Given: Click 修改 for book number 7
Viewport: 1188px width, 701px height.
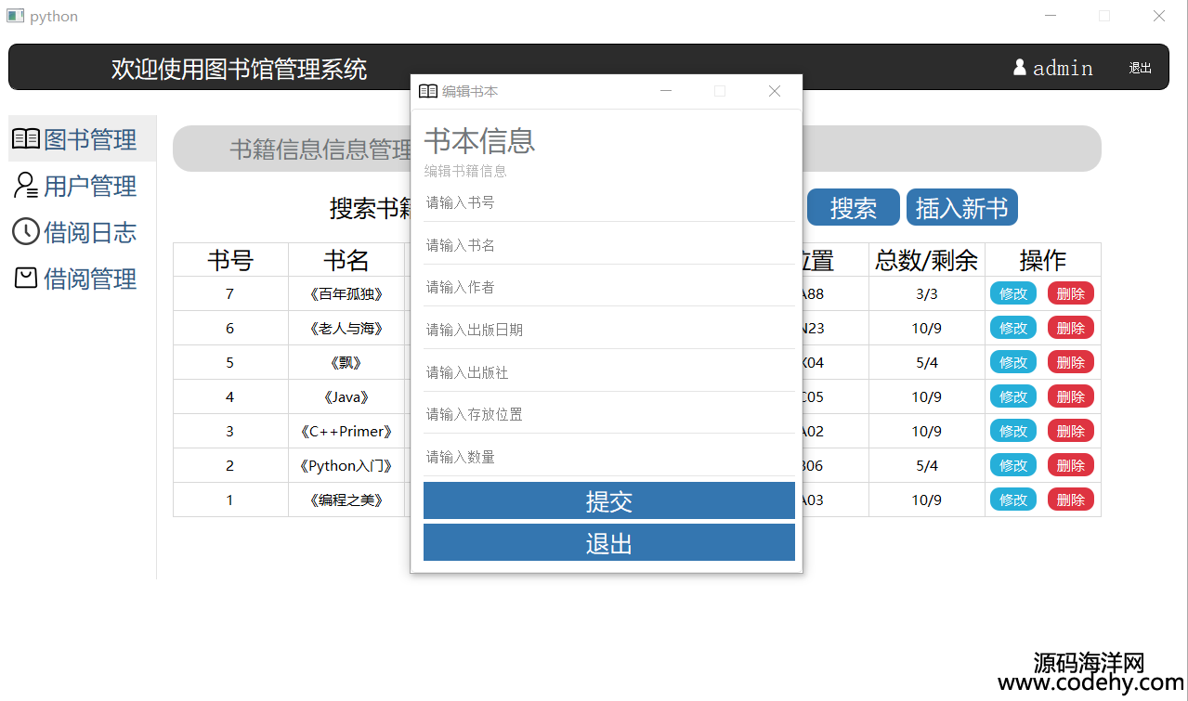Looking at the screenshot, I should (1012, 294).
